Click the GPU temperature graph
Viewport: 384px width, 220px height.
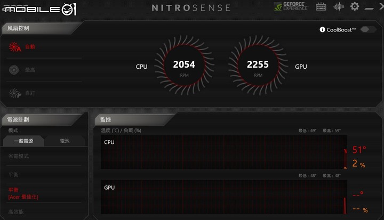coord(224,197)
